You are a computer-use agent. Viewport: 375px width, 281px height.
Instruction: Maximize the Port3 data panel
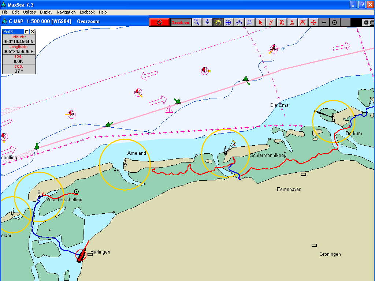coord(27,32)
